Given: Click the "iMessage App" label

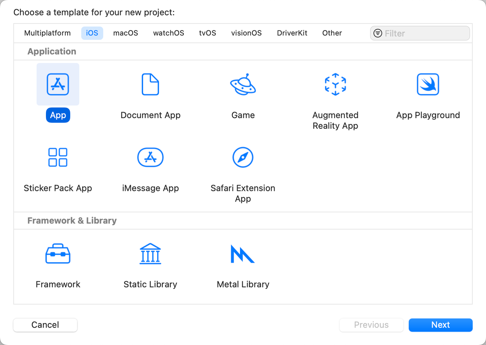Looking at the screenshot, I should (150, 188).
